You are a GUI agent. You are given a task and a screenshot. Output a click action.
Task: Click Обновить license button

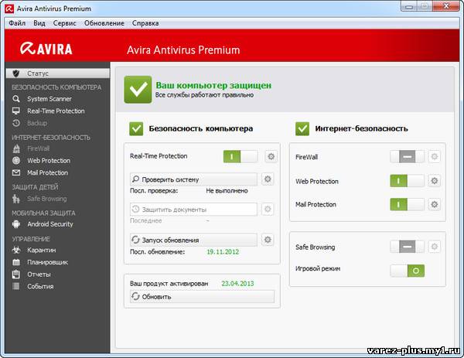[201, 296]
